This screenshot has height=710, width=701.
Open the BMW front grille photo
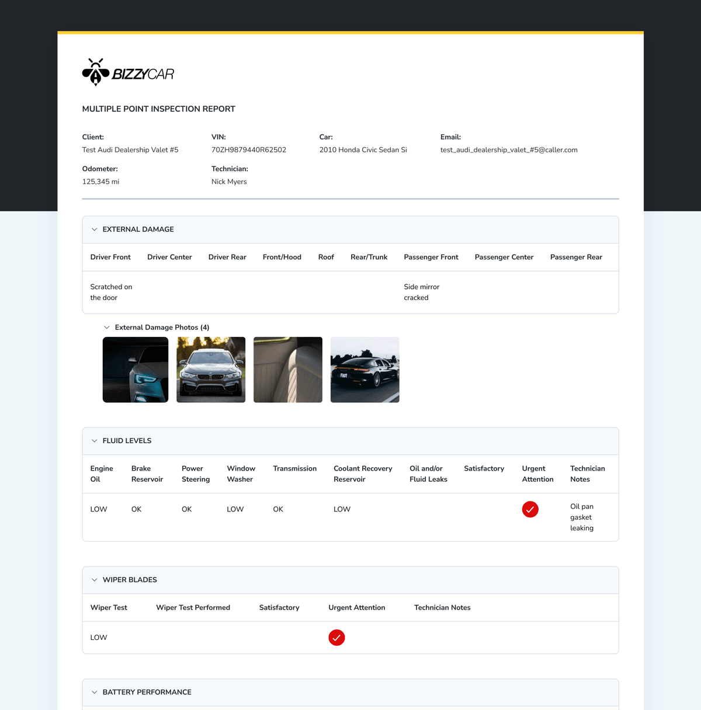click(211, 369)
